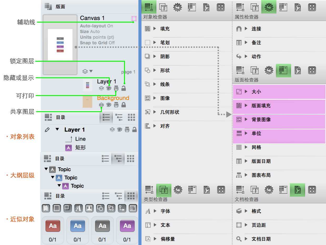
Task: Expand the 网格 section
Action: 246,147
